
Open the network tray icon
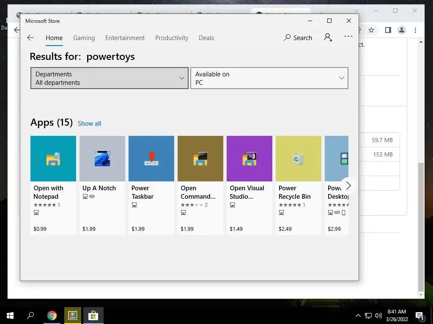[368, 316]
